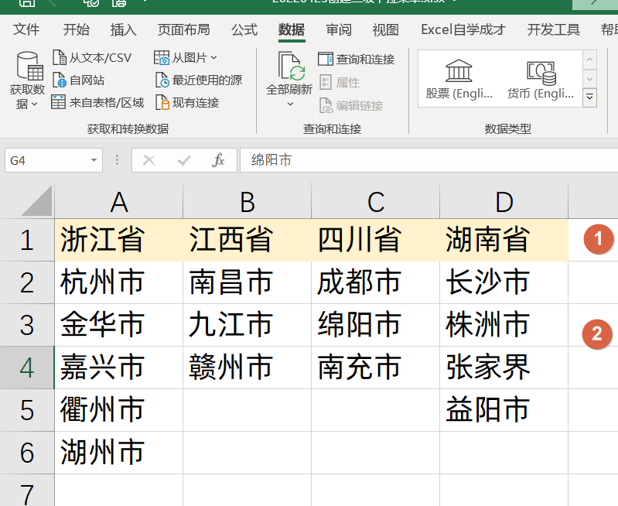618x506 pixels.
Task: Select cell containing 杭州市
Action: pyautogui.click(x=119, y=282)
